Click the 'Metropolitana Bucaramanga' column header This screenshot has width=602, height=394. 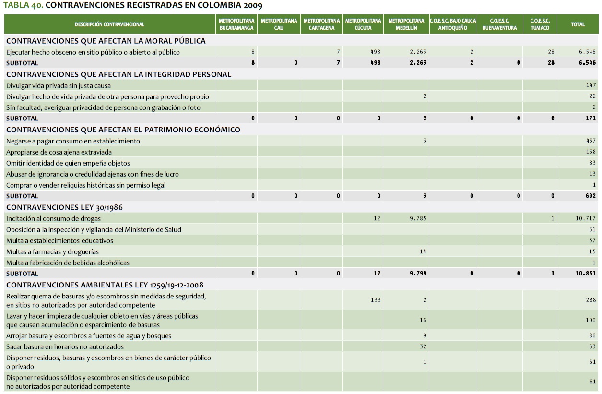236,24
